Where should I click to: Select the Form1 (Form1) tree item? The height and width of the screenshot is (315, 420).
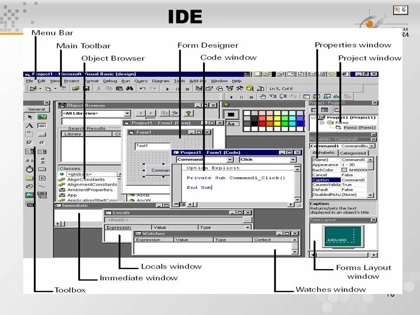tap(360, 128)
